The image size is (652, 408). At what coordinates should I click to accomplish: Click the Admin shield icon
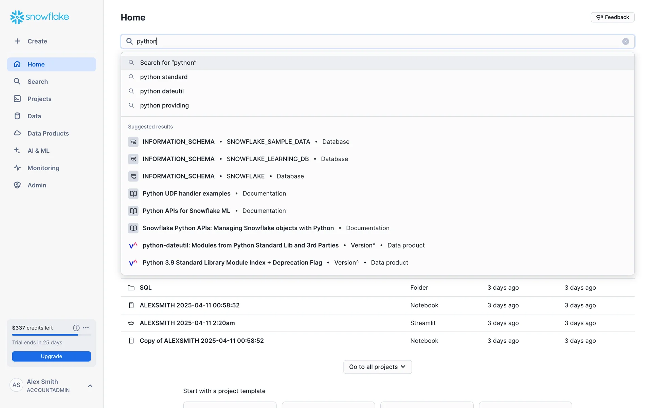pos(17,185)
